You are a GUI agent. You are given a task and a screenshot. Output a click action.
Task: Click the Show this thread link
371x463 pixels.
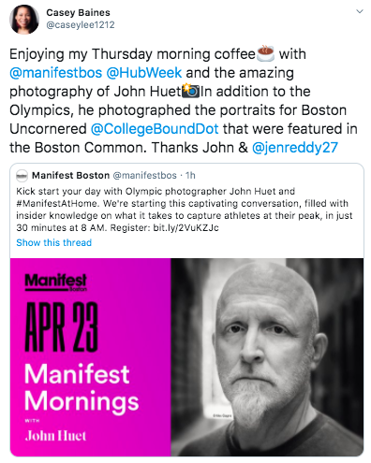pos(54,242)
